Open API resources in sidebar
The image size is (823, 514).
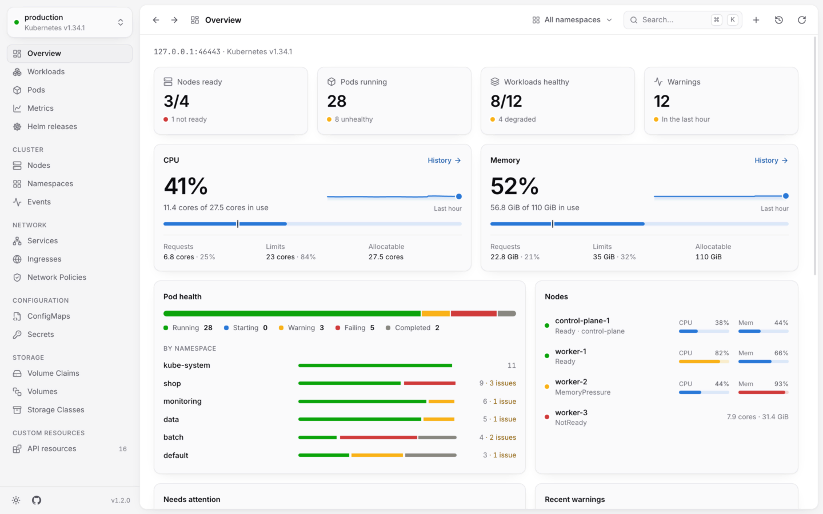70,449
